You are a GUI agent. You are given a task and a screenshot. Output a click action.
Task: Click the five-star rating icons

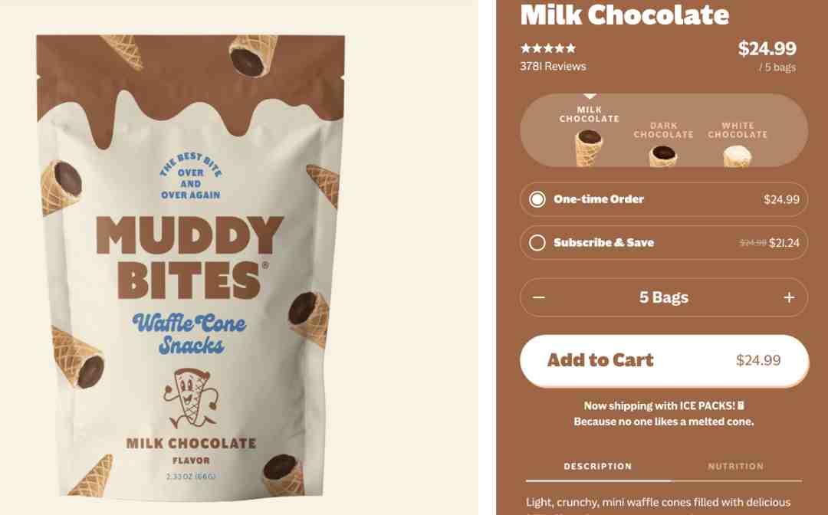(x=548, y=48)
